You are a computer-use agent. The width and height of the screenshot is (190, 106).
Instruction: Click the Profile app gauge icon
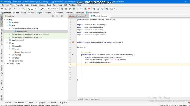(x=81, y=9)
